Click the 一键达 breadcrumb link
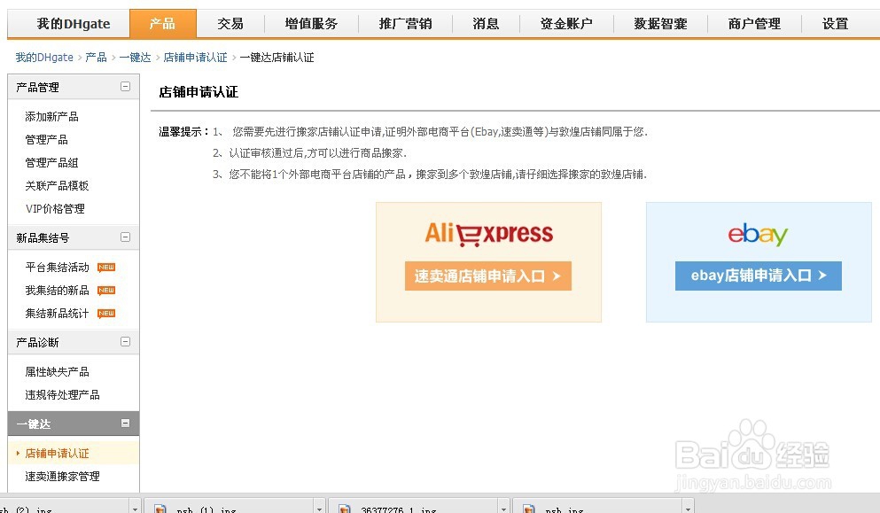 (136, 58)
